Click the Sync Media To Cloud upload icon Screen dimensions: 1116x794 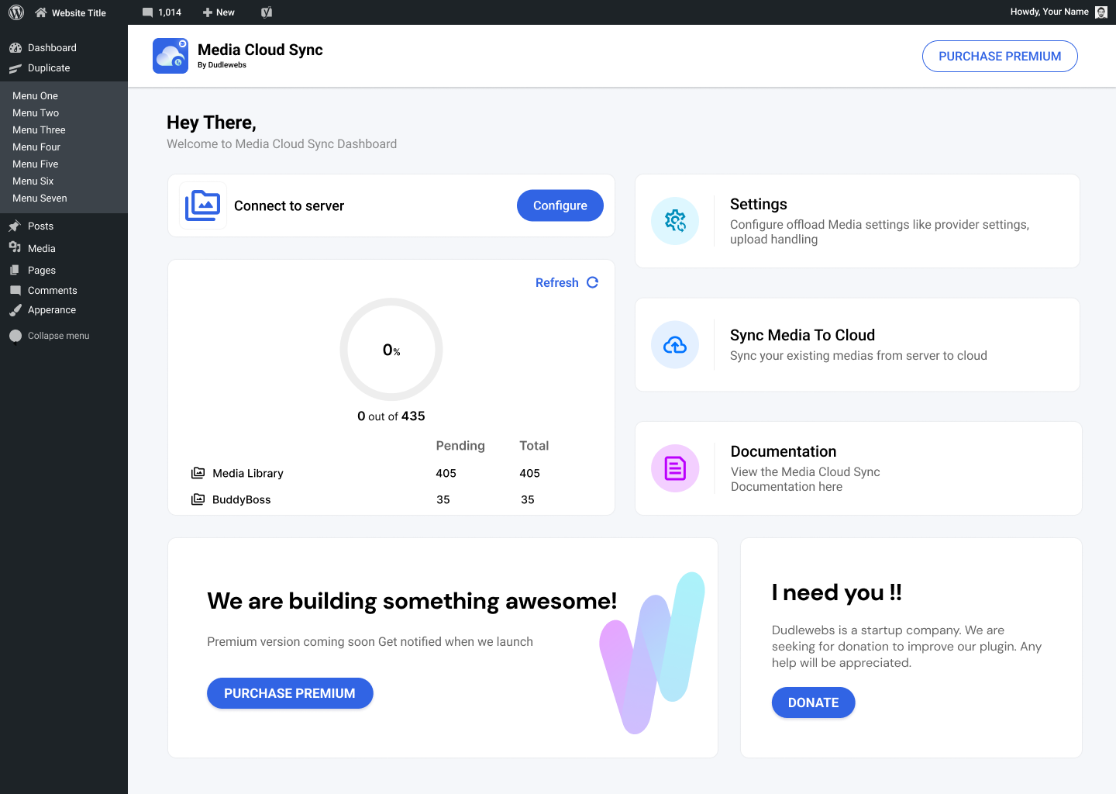click(x=675, y=344)
